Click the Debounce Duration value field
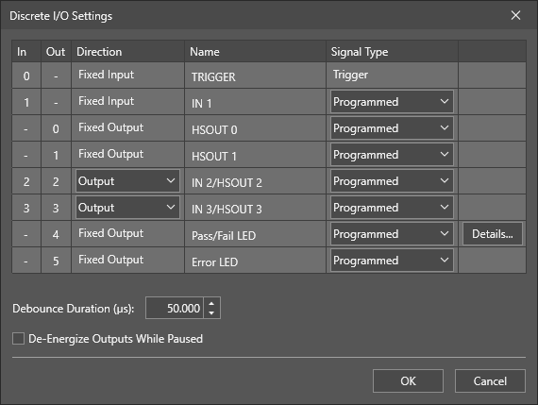 [x=175, y=308]
